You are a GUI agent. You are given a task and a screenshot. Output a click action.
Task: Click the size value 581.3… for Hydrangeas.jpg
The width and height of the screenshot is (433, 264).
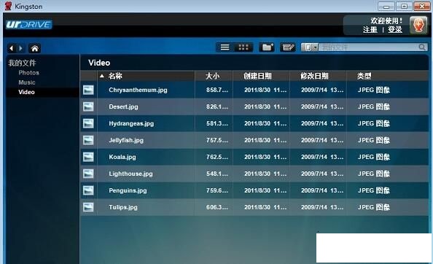pos(217,123)
